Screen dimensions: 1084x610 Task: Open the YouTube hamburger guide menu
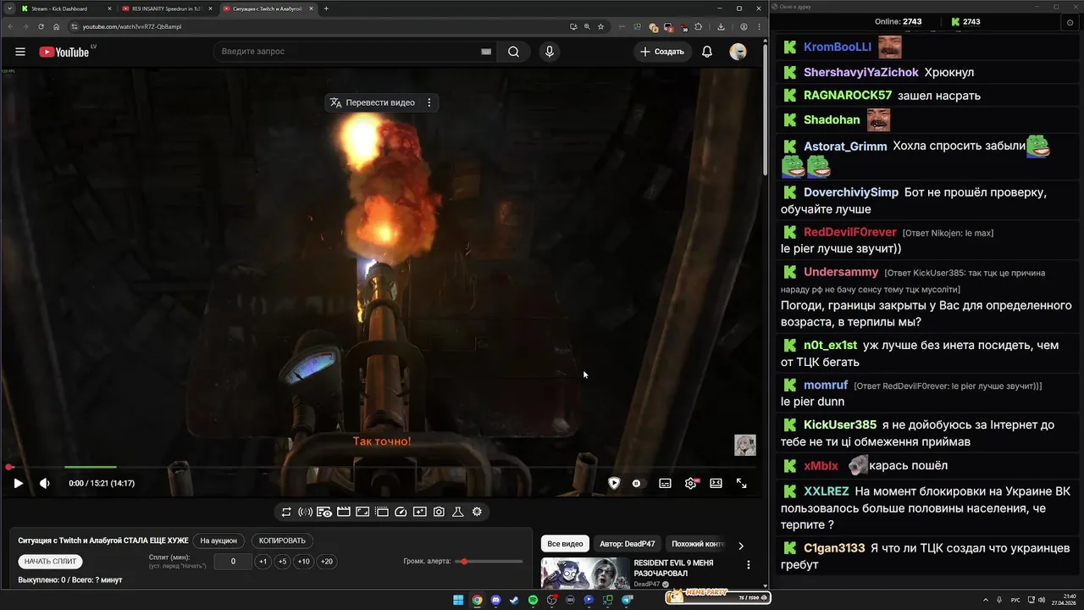click(x=20, y=52)
